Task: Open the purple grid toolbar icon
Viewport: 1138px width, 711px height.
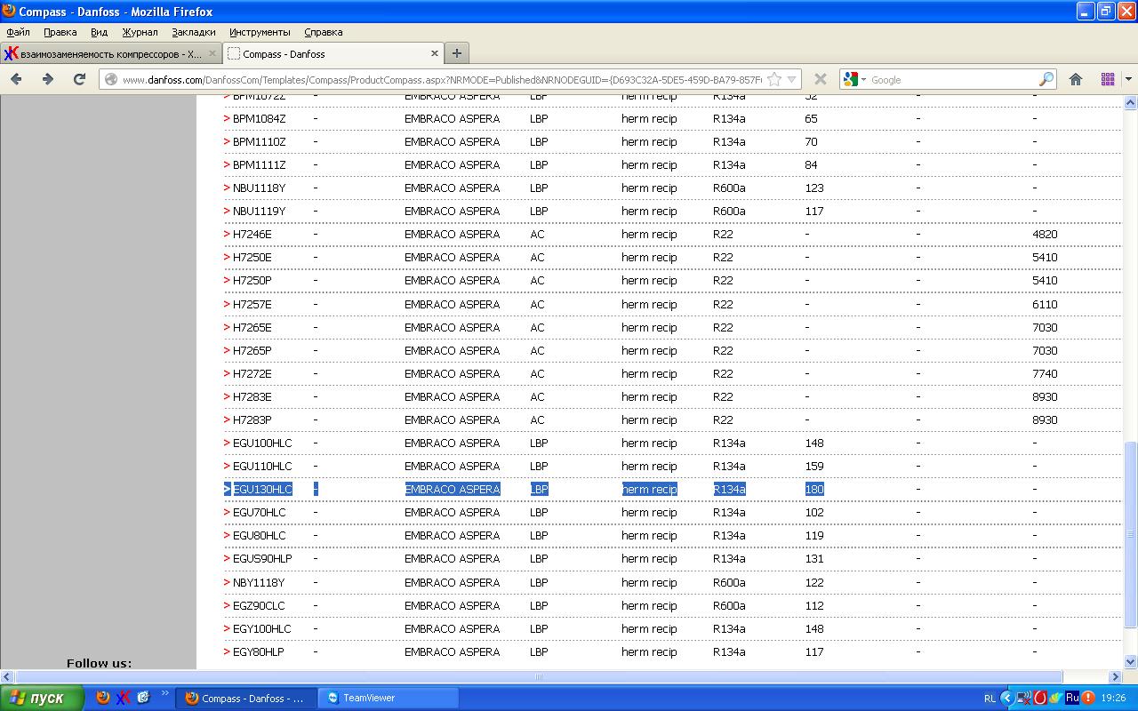Action: tap(1108, 79)
